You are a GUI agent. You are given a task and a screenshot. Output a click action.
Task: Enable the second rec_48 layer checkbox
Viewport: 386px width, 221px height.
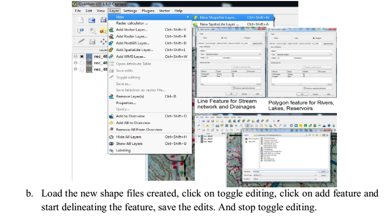coord(81,63)
